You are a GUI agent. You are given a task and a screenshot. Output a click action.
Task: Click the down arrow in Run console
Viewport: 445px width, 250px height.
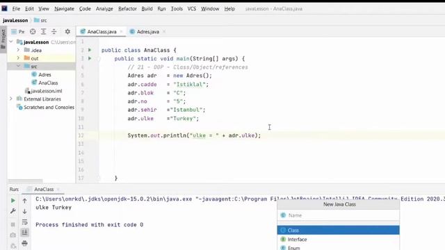(x=25, y=211)
